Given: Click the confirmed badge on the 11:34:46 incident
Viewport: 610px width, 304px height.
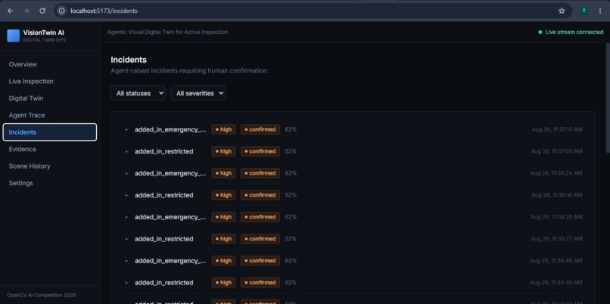Looking at the screenshot, I should pos(260,260).
